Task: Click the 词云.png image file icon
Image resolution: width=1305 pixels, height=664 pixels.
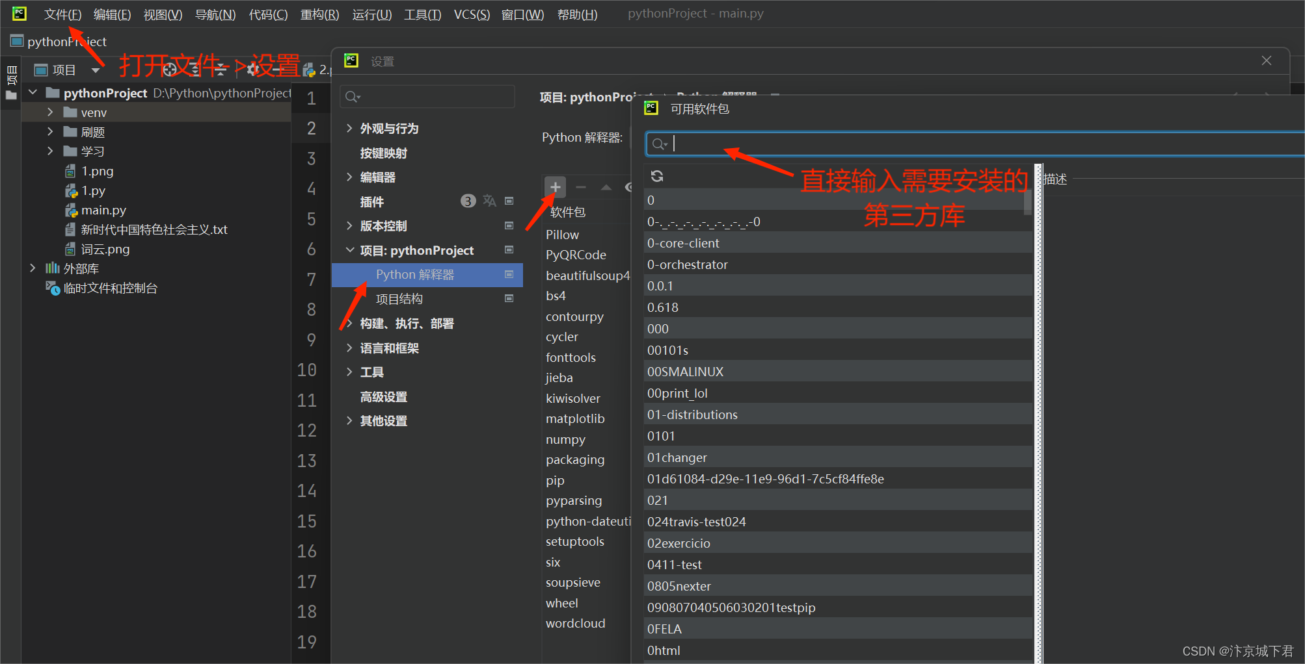Action: click(70, 249)
